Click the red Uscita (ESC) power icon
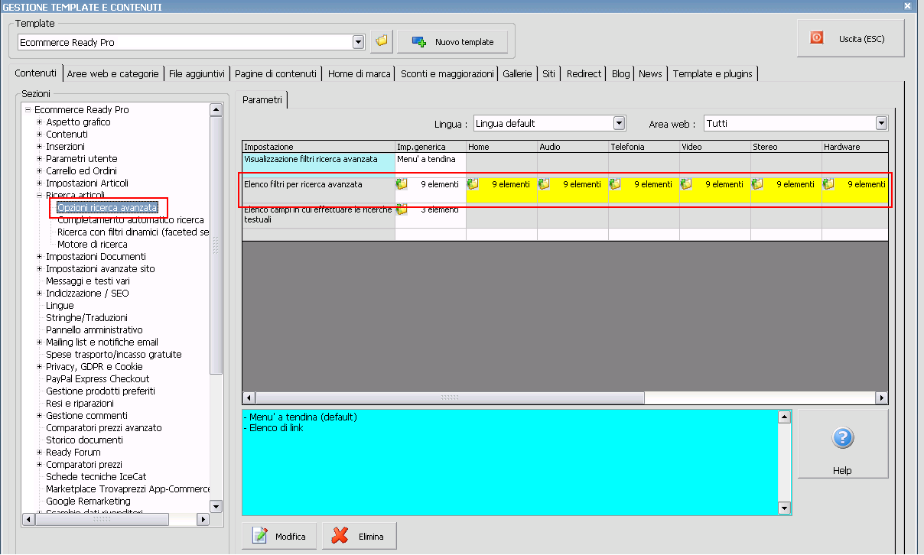 tap(817, 37)
